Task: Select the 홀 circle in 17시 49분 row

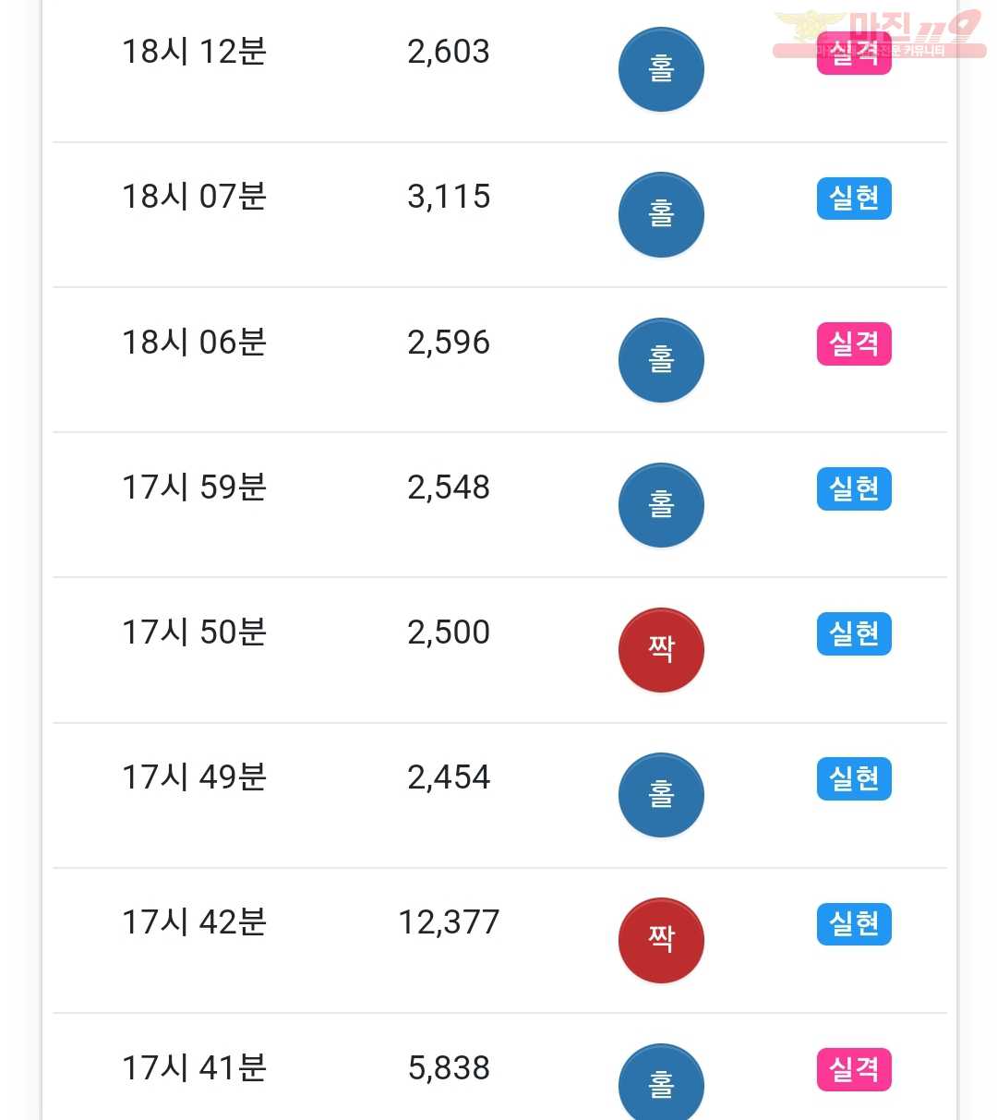Action: tap(661, 795)
